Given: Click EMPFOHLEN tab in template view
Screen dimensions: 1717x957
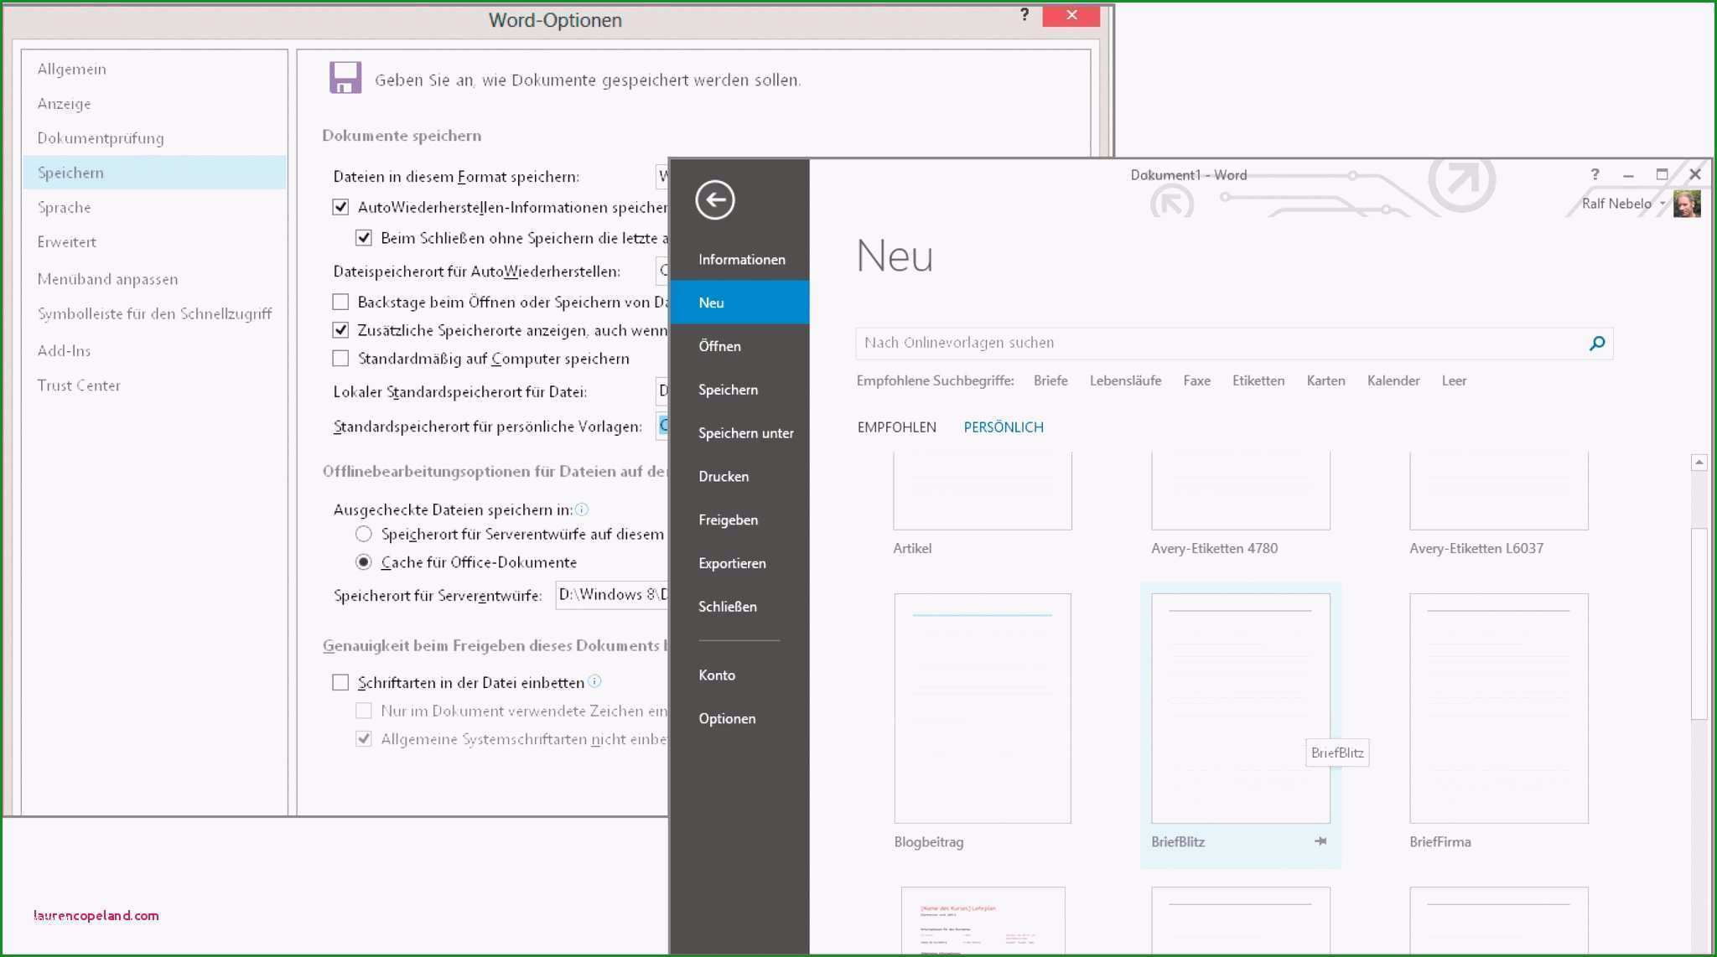Looking at the screenshot, I should 897,427.
